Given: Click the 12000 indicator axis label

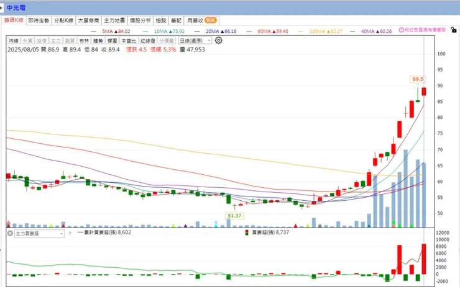Looking at the screenshot, I should [443, 233].
